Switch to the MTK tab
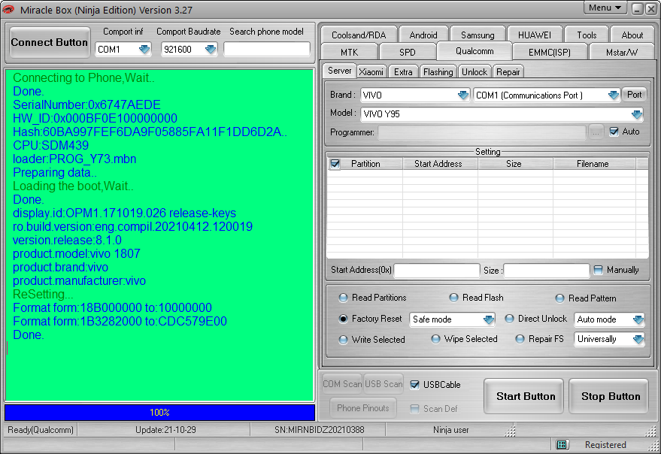Viewport: 661px width, 454px height. pyautogui.click(x=350, y=53)
